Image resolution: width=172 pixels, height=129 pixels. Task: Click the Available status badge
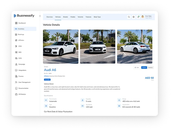(x=47, y=80)
